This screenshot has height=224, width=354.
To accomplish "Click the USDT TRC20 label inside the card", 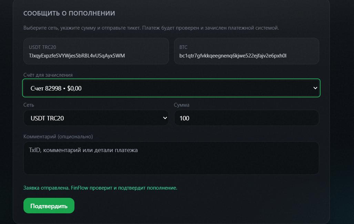I will click(x=42, y=47).
